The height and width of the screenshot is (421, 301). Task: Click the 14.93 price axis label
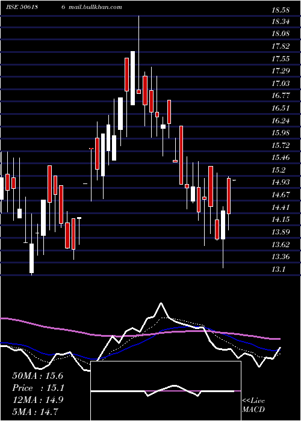[281, 182]
